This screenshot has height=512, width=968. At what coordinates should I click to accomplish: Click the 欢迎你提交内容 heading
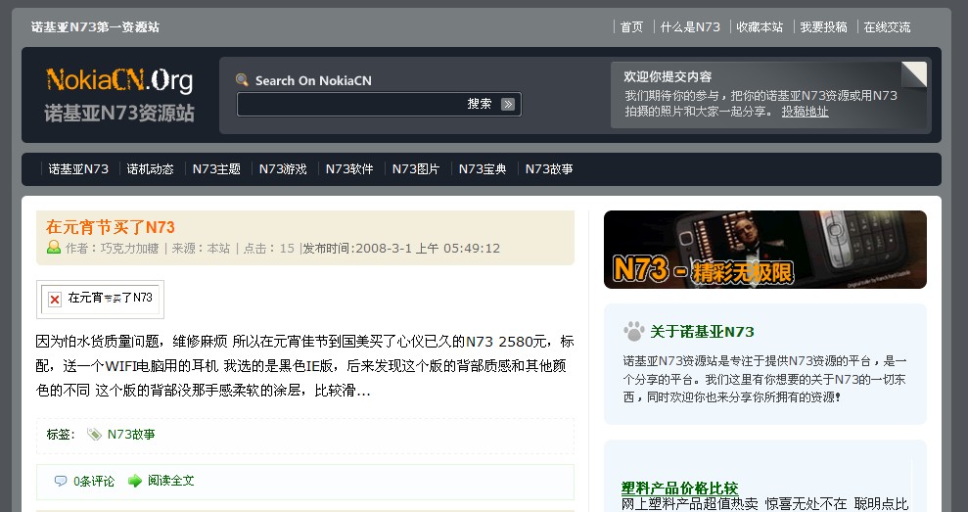coord(668,76)
